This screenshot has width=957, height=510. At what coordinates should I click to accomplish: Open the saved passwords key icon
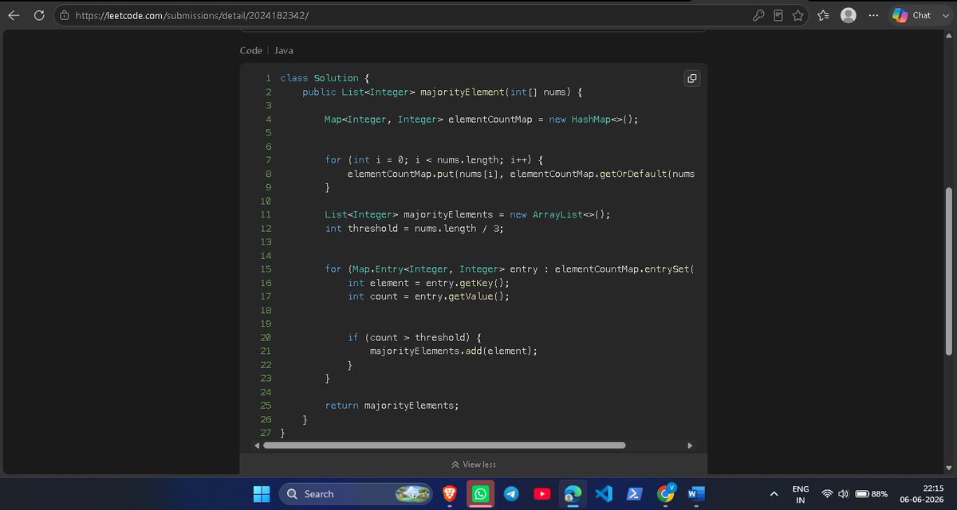tap(758, 15)
